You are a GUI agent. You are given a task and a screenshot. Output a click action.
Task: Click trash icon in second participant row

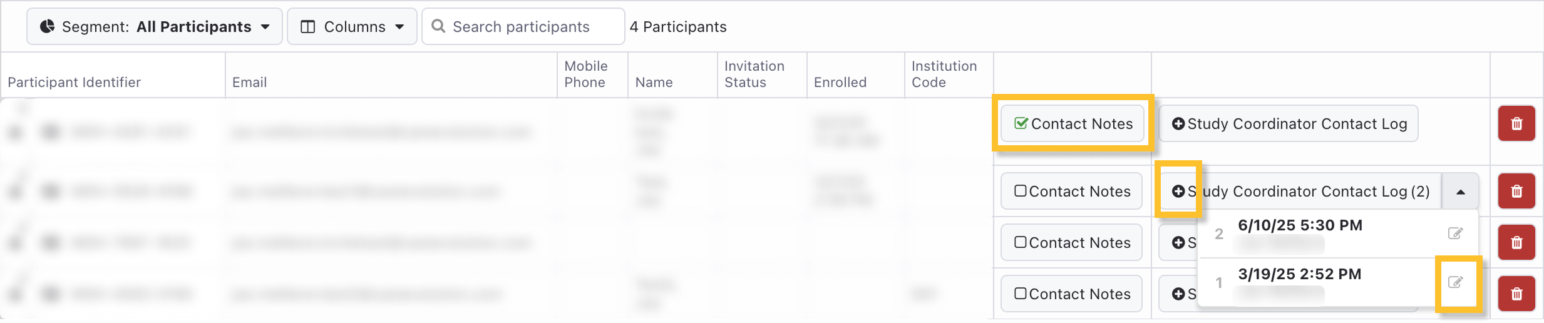(x=1516, y=191)
